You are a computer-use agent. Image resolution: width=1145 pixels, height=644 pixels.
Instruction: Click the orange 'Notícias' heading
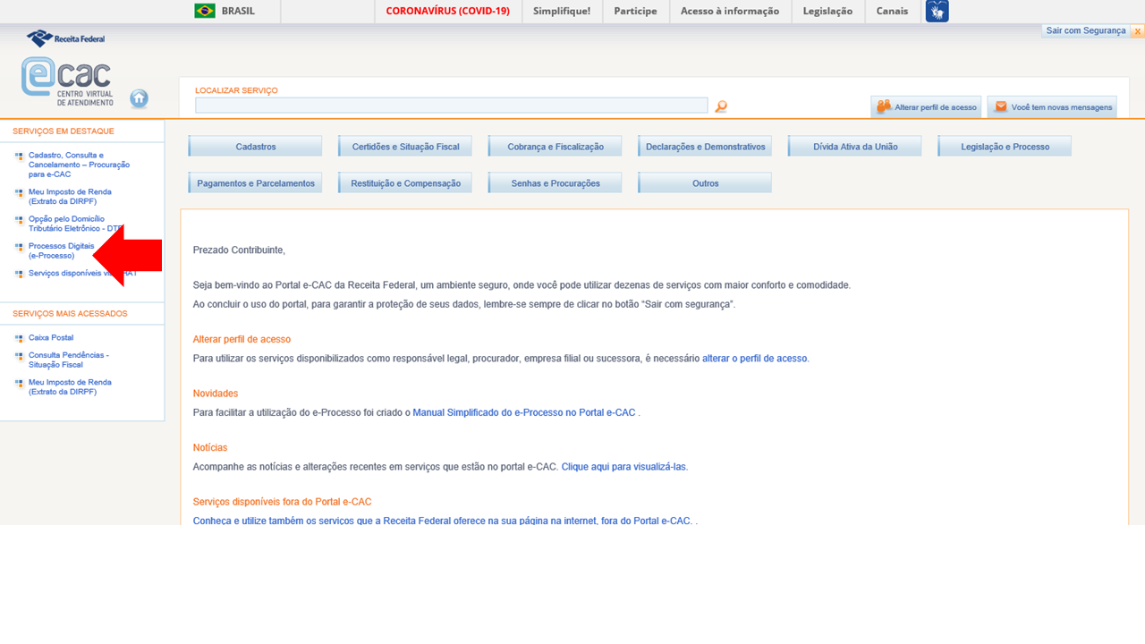tap(210, 447)
